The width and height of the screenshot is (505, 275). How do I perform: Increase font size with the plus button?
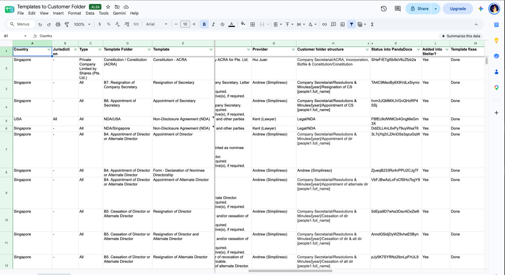(x=194, y=24)
